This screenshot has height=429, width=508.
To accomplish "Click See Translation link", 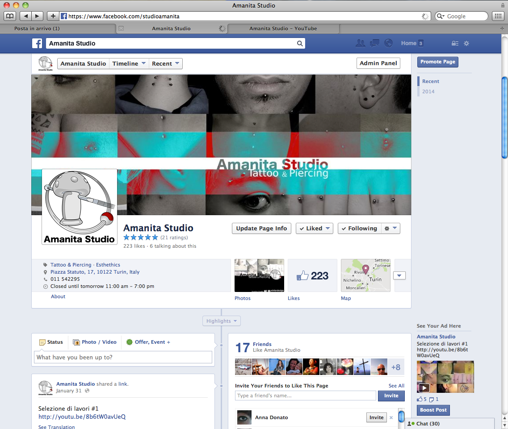I will click(56, 427).
